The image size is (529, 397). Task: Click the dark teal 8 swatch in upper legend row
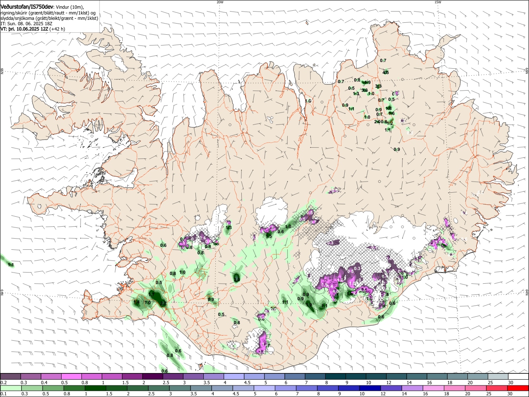tap(335, 376)
